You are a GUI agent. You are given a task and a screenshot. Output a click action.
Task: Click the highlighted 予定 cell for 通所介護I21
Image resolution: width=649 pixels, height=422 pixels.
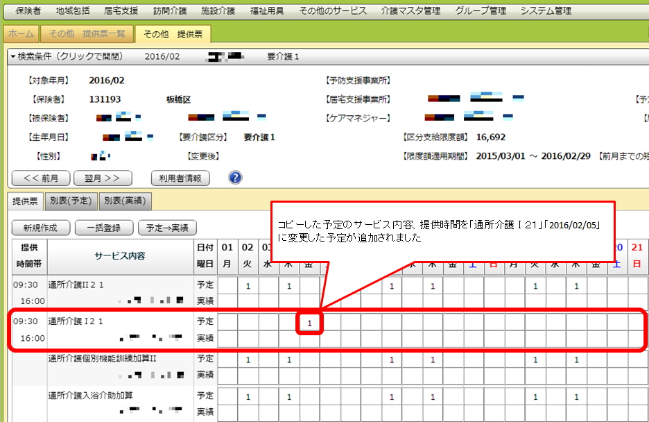click(310, 323)
